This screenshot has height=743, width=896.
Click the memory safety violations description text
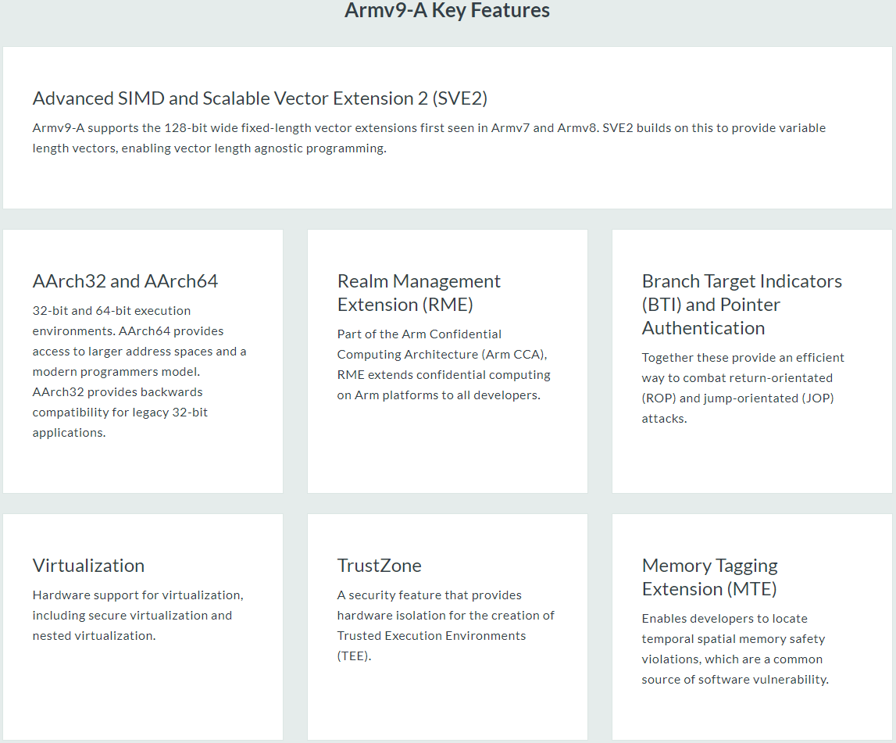coord(735,649)
